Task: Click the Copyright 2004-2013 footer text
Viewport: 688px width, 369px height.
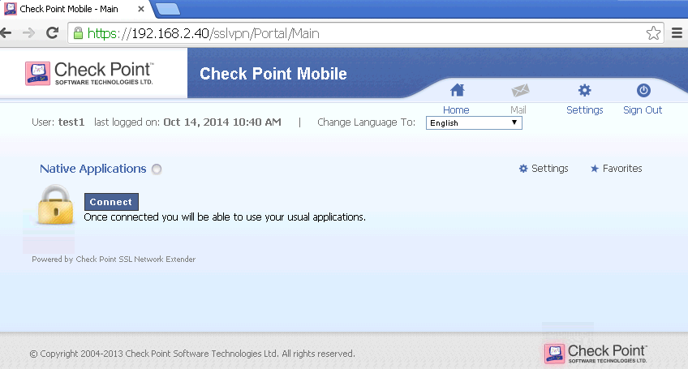Action: [x=192, y=354]
